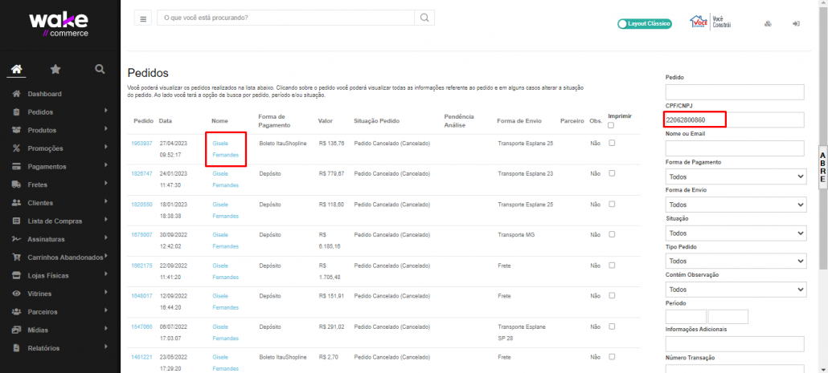
Task: Click the logout icon at top right
Action: click(x=796, y=23)
